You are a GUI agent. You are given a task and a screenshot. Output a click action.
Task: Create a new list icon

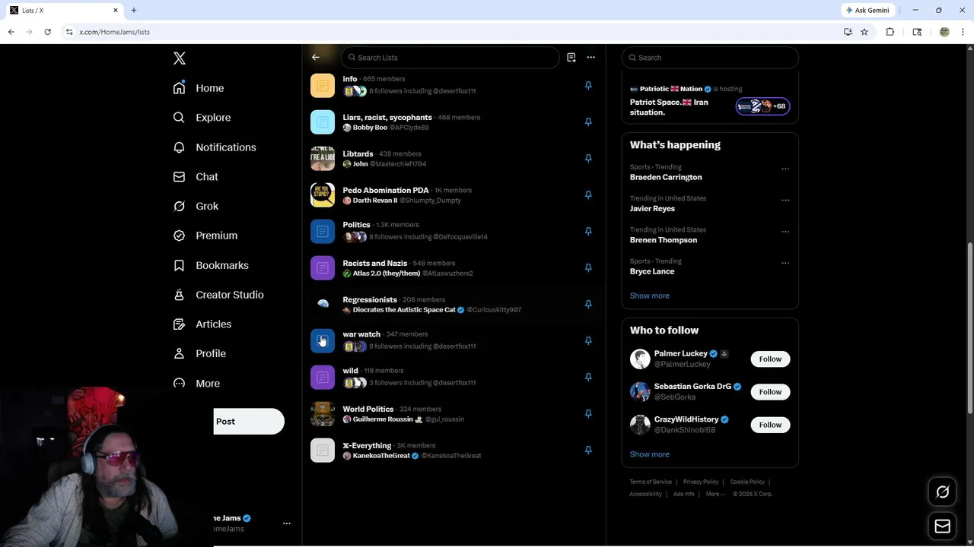coord(571,57)
